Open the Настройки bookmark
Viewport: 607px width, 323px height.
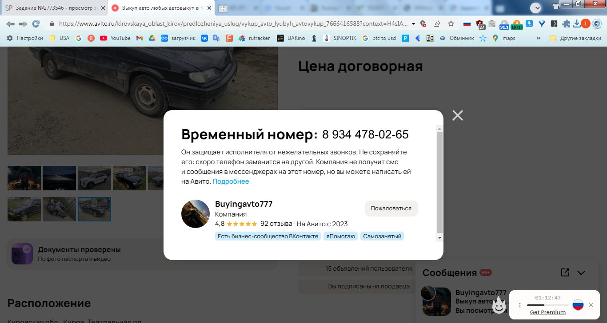pos(25,38)
